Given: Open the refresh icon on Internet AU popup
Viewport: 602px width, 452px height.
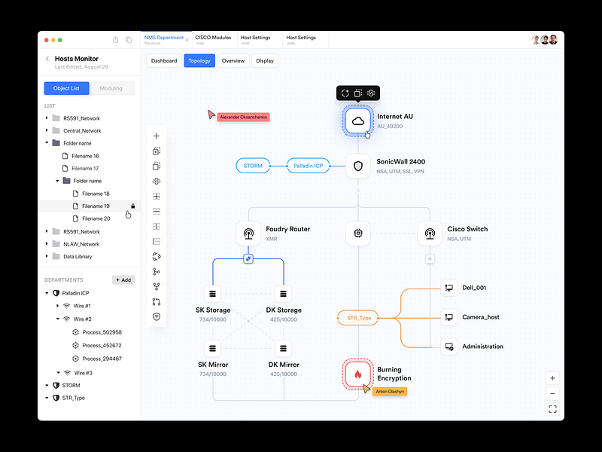Looking at the screenshot, I should [x=345, y=93].
